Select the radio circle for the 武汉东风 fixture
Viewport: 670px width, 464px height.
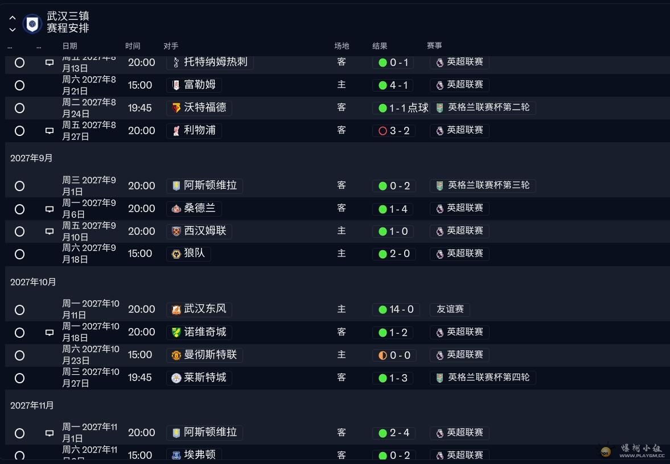pyautogui.click(x=19, y=310)
